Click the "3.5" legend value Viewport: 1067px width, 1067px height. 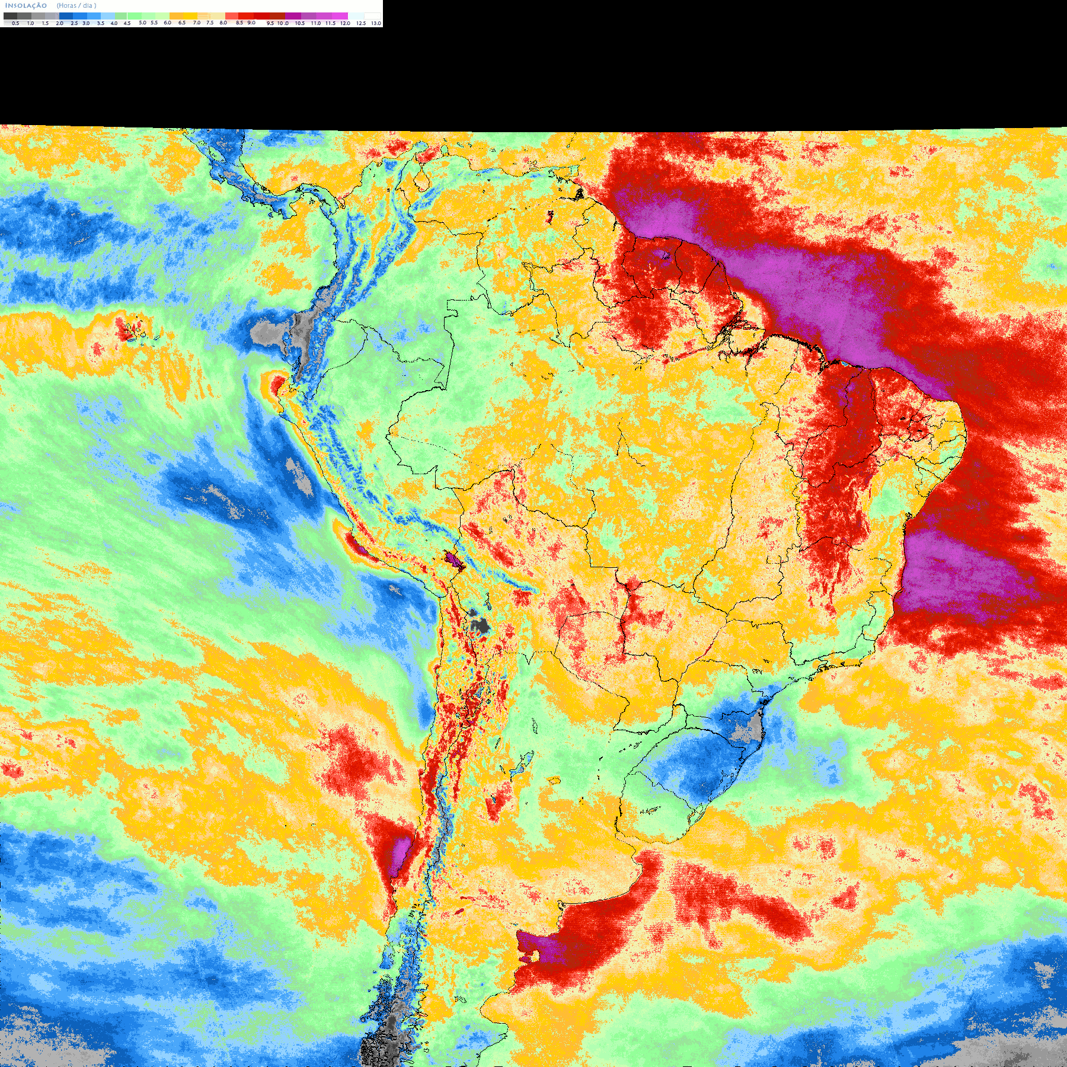(101, 23)
